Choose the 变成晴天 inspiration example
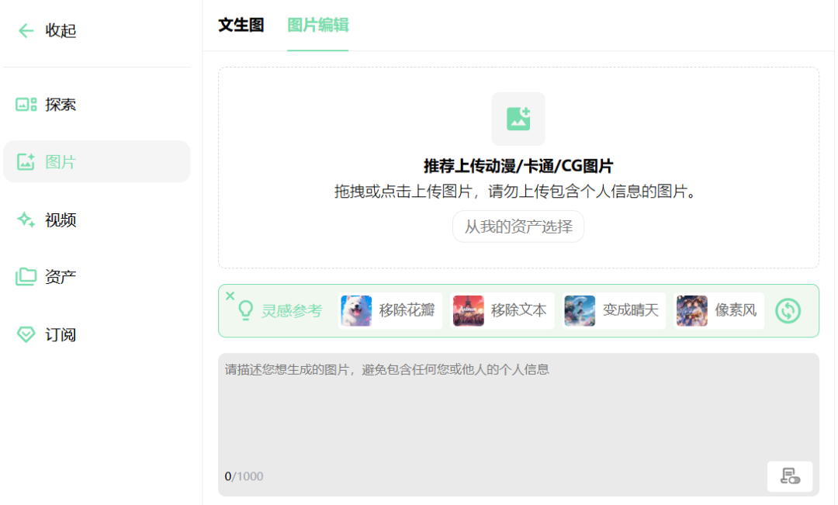 [613, 310]
